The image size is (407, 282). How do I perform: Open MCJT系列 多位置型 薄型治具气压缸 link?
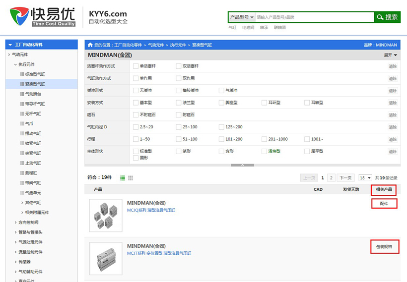(159, 253)
